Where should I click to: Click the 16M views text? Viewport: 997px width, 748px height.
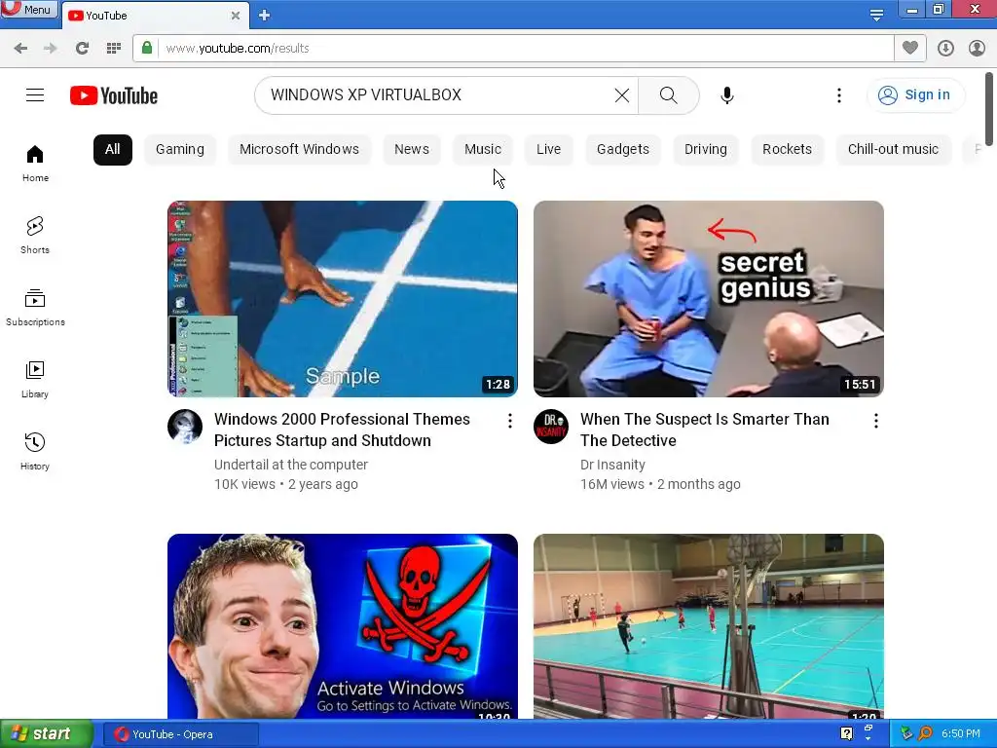611,485
